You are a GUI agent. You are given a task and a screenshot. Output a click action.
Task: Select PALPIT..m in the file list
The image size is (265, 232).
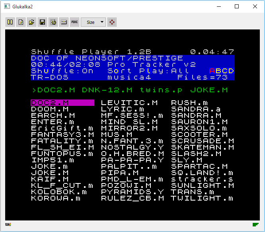click(129, 167)
